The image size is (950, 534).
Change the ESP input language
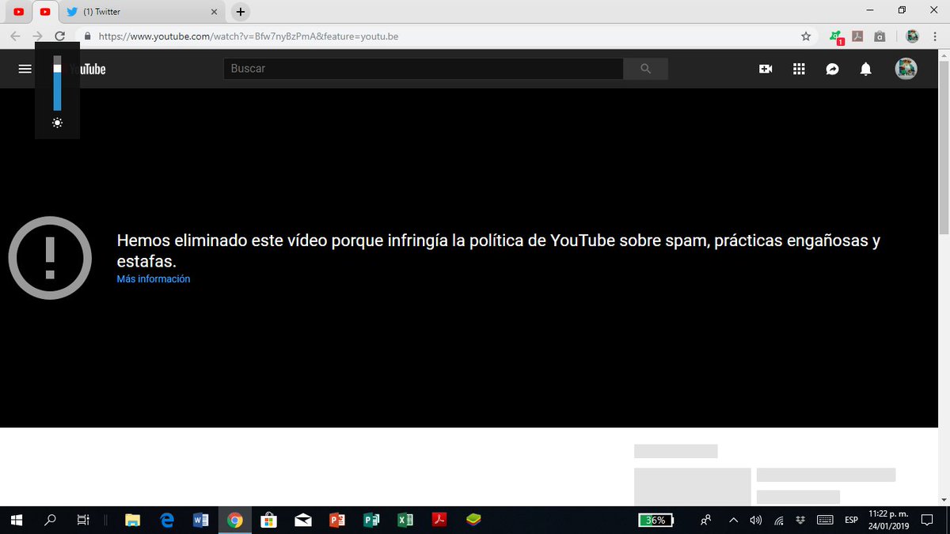851,520
